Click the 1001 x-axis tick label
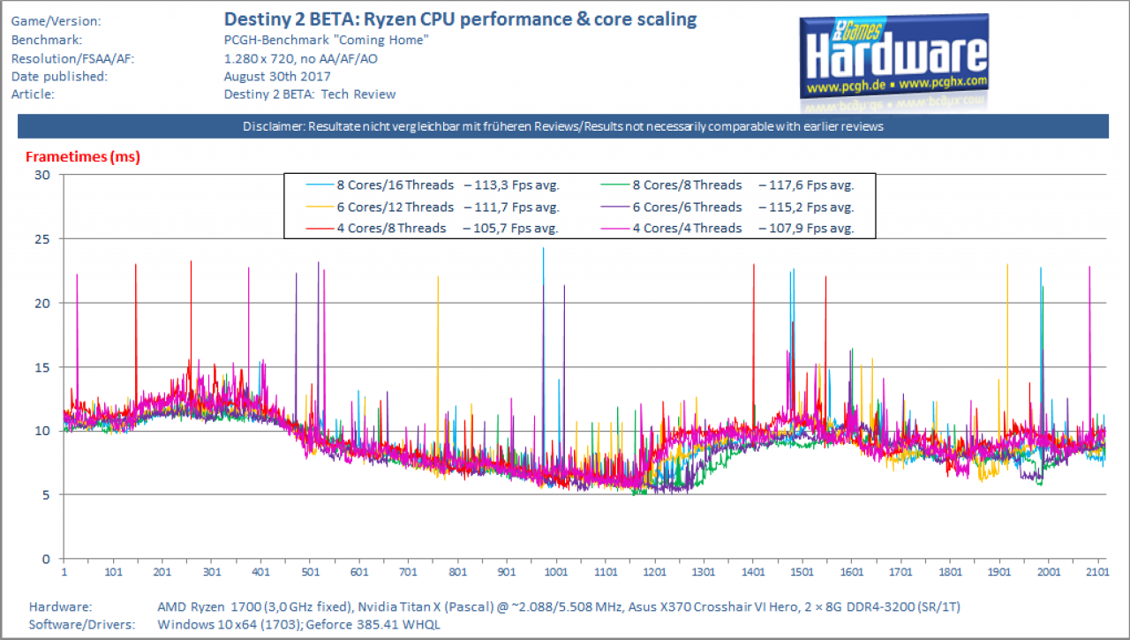The height and width of the screenshot is (640, 1130). click(x=556, y=572)
